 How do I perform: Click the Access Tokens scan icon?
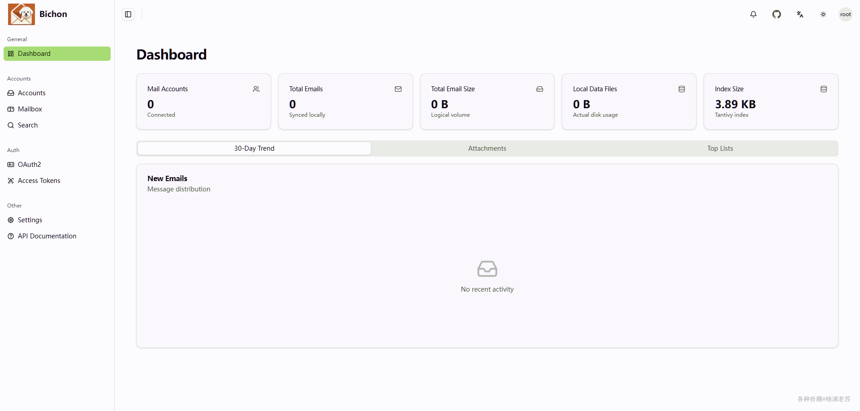[x=11, y=181]
